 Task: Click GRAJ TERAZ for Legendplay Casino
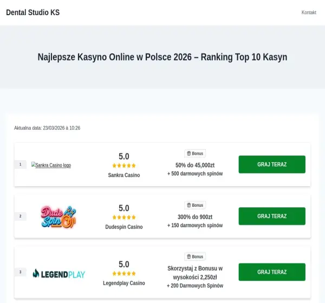tap(272, 272)
